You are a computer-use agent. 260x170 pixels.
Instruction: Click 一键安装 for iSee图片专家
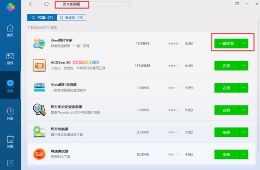click(227, 44)
